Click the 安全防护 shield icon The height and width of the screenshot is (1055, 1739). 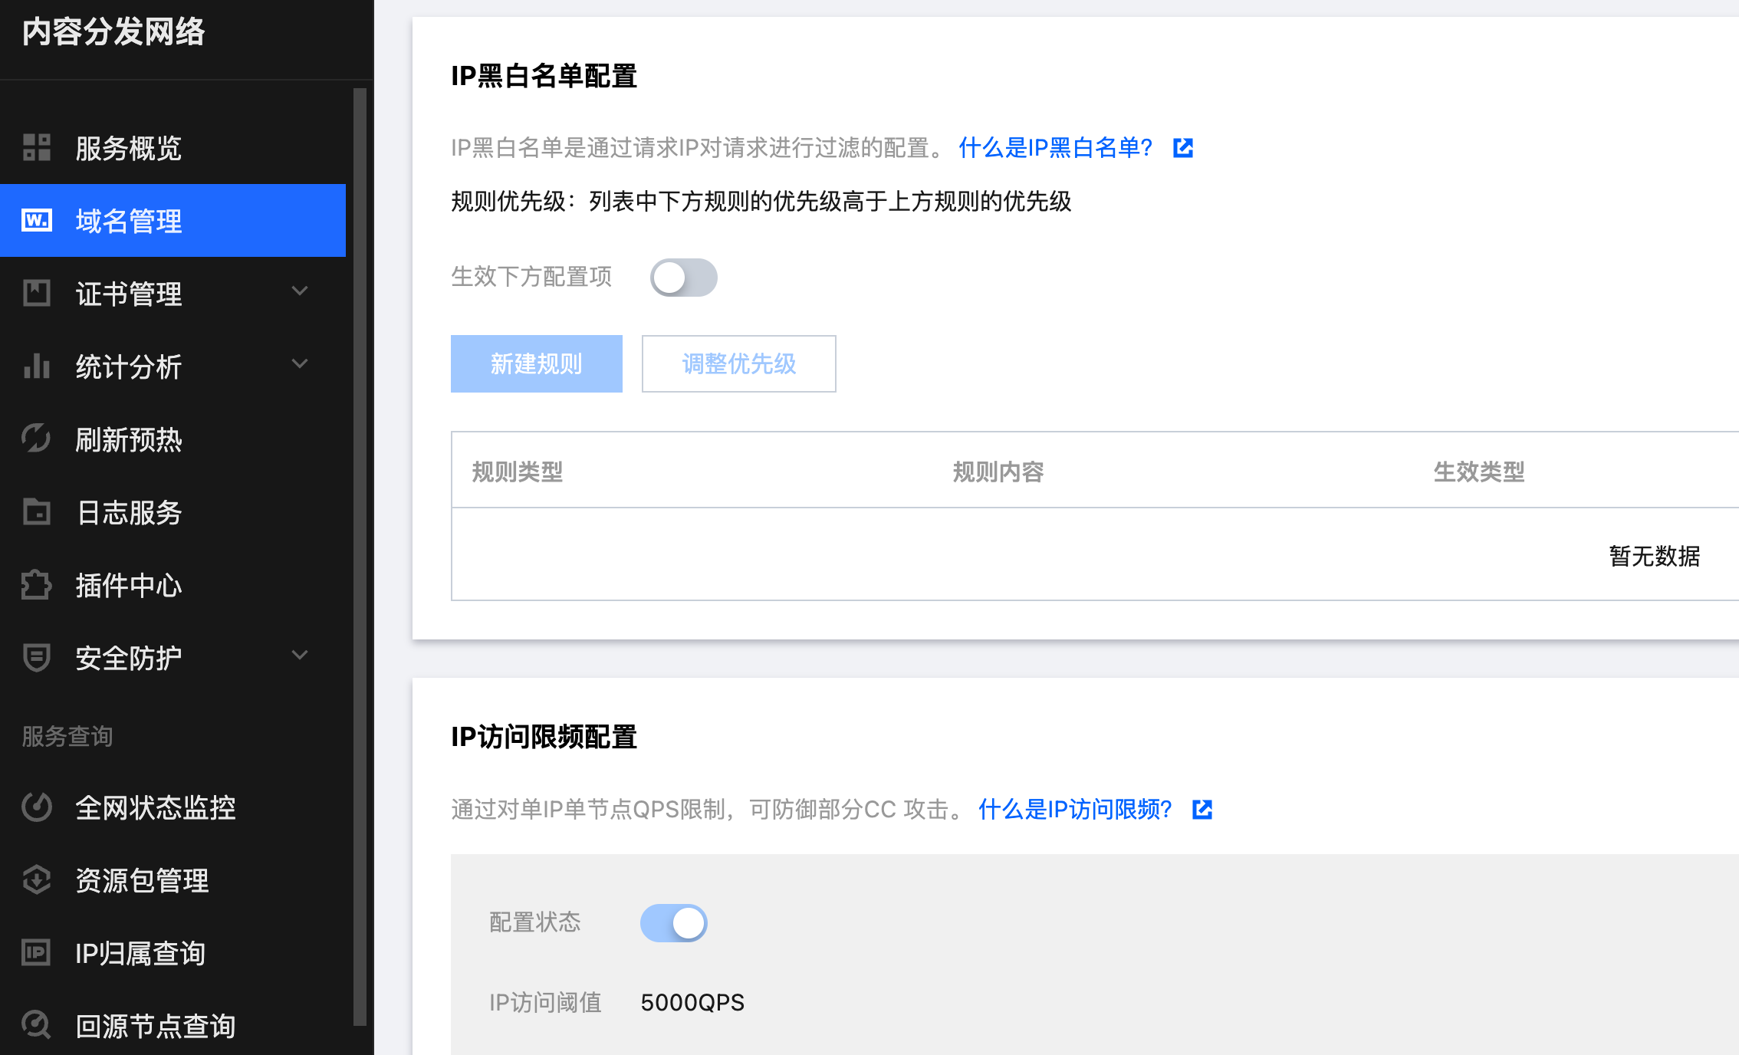pyautogui.click(x=36, y=657)
